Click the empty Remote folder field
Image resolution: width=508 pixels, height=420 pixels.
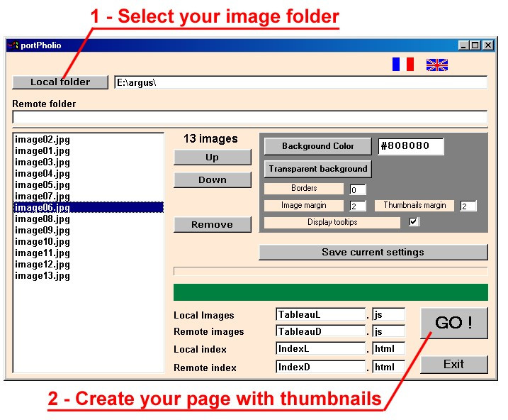click(250, 117)
